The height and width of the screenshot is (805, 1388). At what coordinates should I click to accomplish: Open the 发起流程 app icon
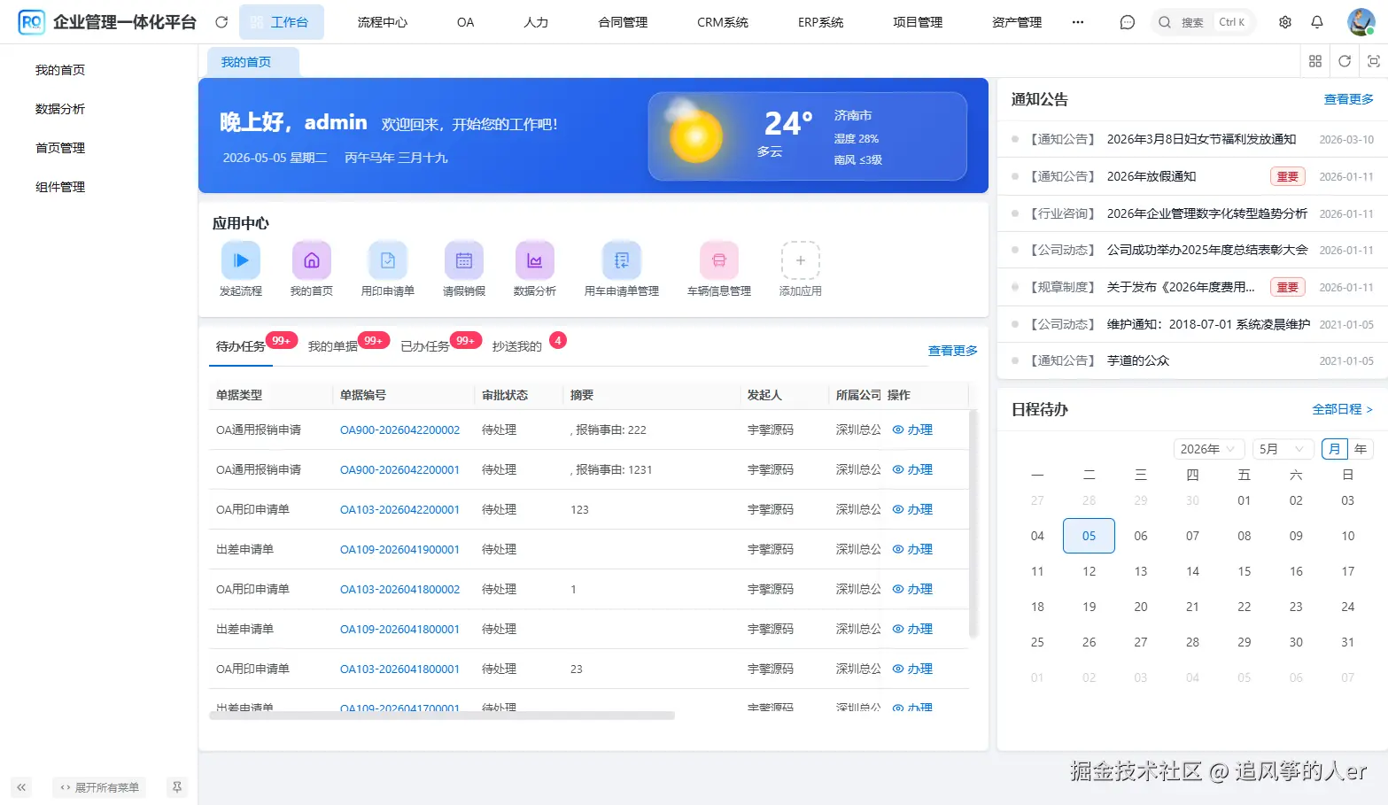241,260
